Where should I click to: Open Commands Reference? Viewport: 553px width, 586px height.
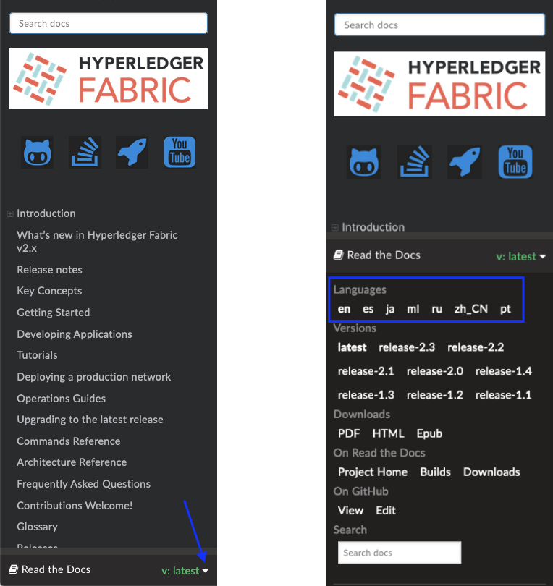[x=69, y=441]
